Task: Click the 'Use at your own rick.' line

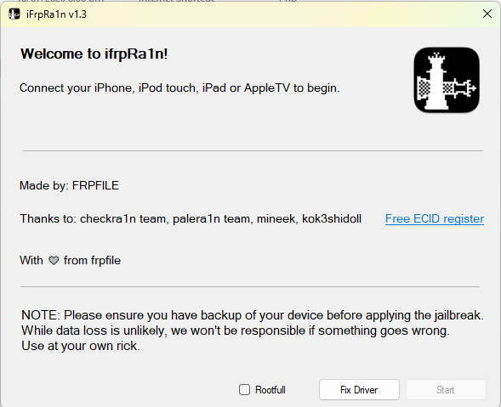Action: point(81,346)
